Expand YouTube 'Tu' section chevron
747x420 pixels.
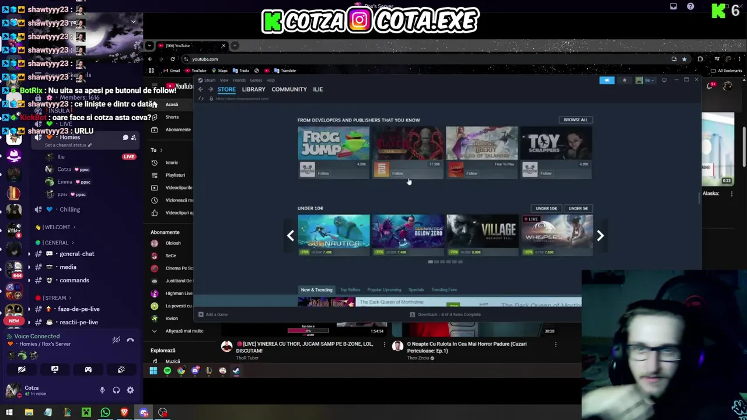[161, 150]
